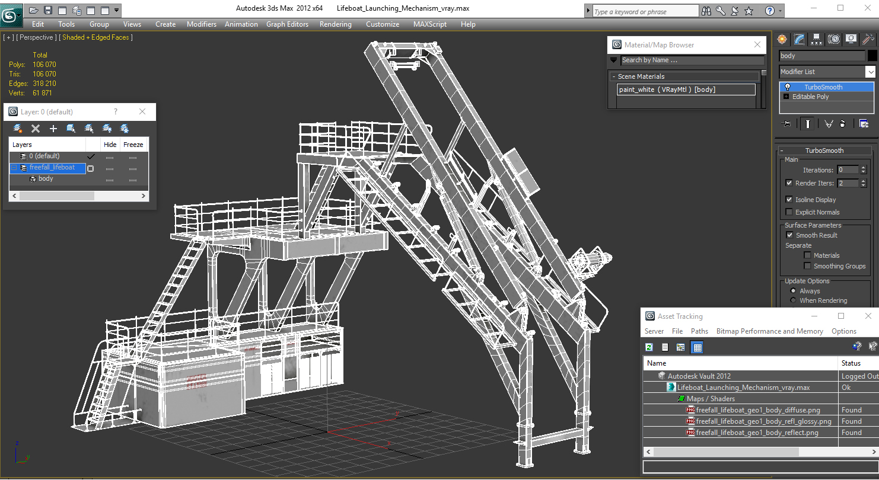879x480 pixels.
Task: Open Material/Map Browser options arrow
Action: (x=613, y=60)
